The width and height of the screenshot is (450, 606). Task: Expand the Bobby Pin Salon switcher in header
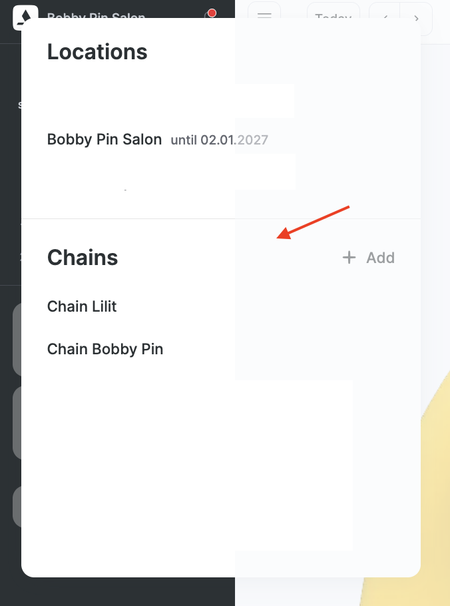97,13
